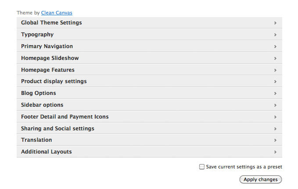Click the arrow icon on Homepage Features row
Screen dimensions: 298x189
[x=275, y=70]
